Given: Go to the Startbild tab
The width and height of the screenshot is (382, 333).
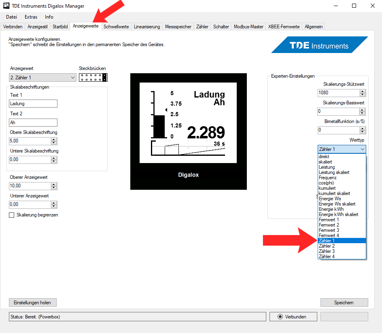Looking at the screenshot, I should pyautogui.click(x=60, y=27).
